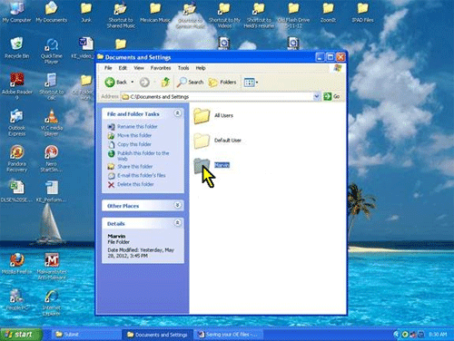This screenshot has width=454, height=341.
Task: Click the Internet Explorer desktop icon
Action: point(52,302)
